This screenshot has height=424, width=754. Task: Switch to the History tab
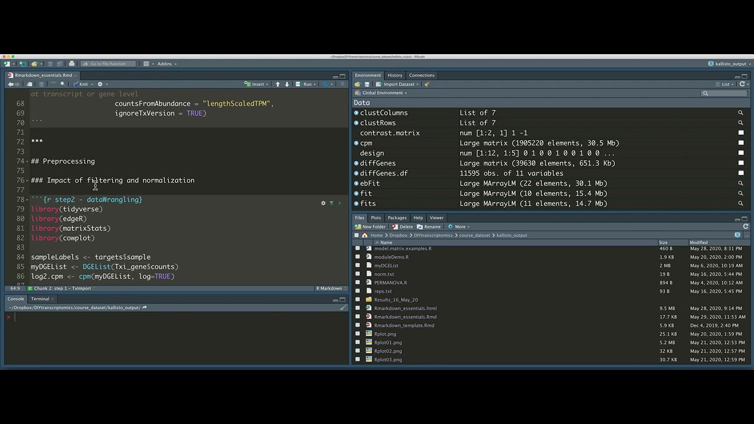click(x=395, y=75)
